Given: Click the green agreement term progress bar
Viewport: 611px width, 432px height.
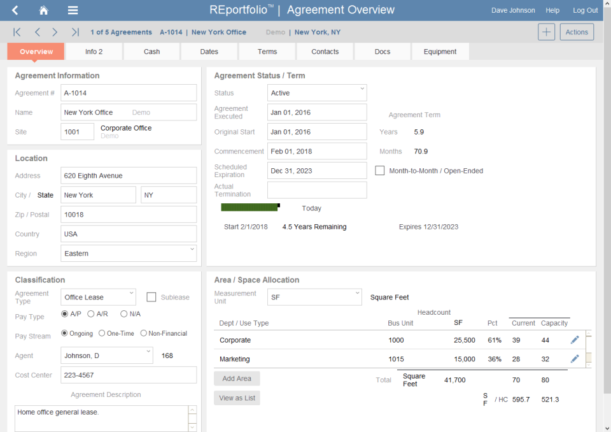Looking at the screenshot, I should click(249, 207).
